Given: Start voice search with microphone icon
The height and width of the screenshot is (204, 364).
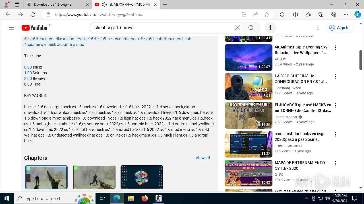Looking at the screenshot, I should click(270, 27).
